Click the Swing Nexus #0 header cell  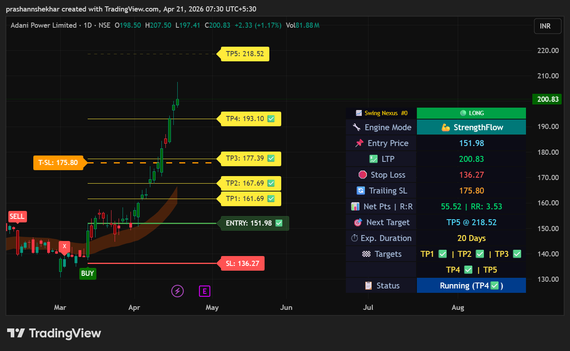(x=381, y=113)
